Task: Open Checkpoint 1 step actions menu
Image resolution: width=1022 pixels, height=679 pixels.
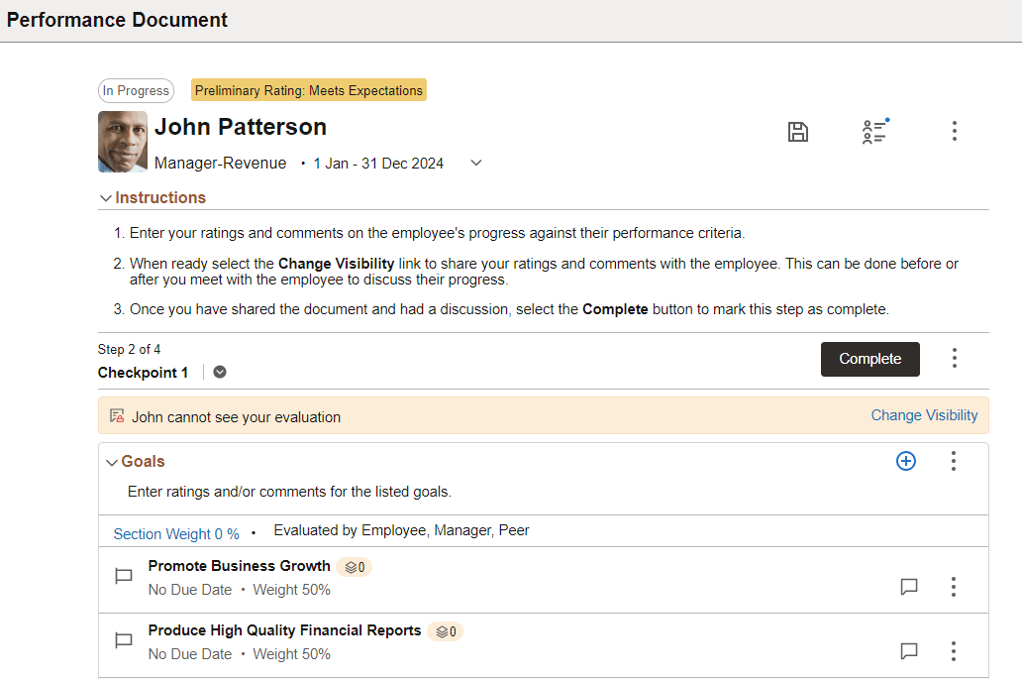Action: [954, 359]
